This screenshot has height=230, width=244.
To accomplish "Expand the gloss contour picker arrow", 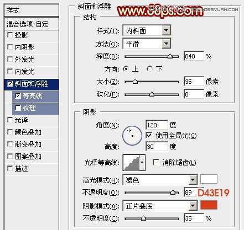I will [x=142, y=163].
